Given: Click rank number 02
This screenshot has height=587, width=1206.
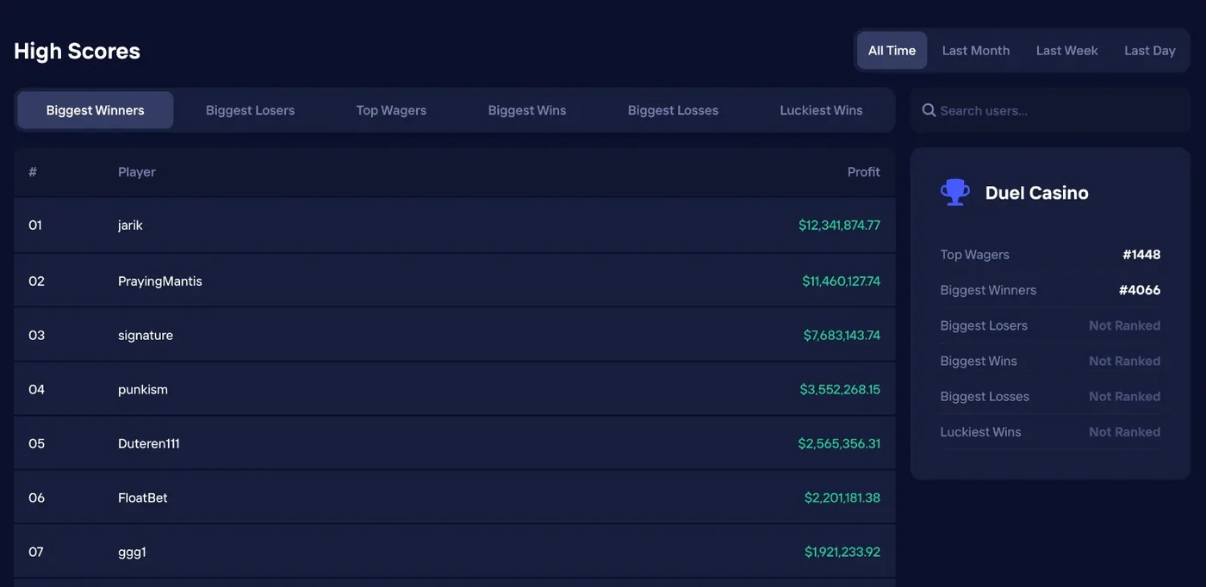Looking at the screenshot, I should 36,281.
